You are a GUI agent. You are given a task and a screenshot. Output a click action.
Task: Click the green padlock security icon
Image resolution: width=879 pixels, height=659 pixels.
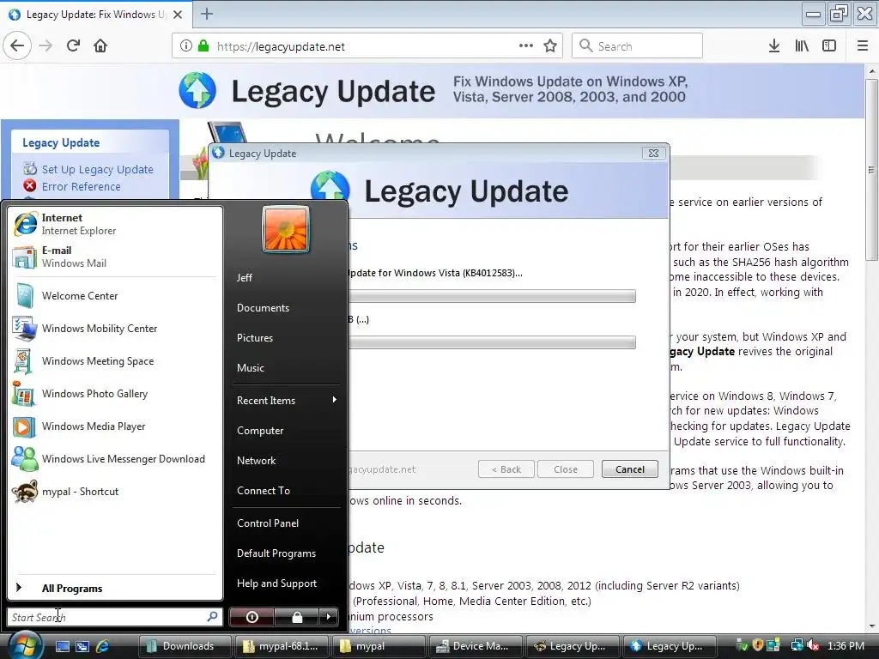coord(203,46)
